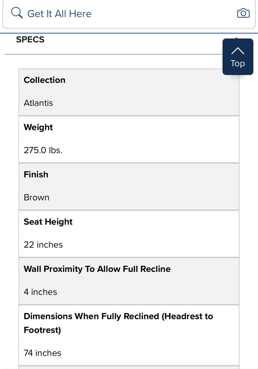This screenshot has height=369, width=258.
Task: Select the Atlantis collection value
Action: coord(38,103)
